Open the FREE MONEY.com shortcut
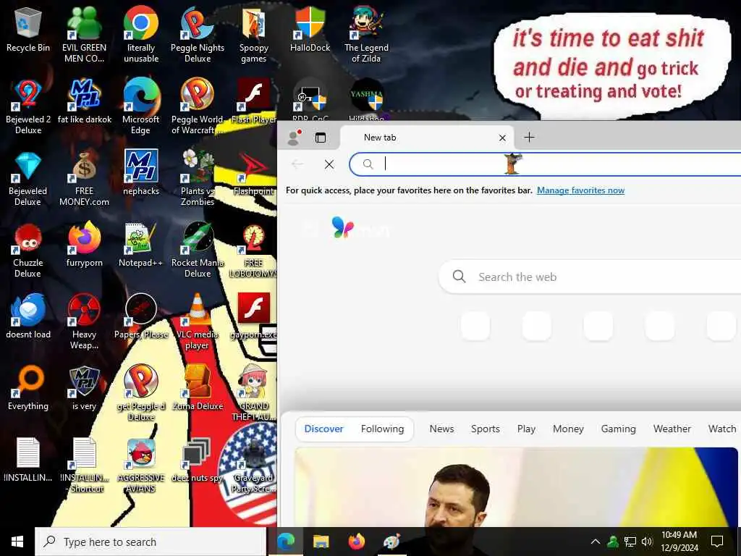Screen dimensions: 741x556 pyautogui.click(x=84, y=179)
